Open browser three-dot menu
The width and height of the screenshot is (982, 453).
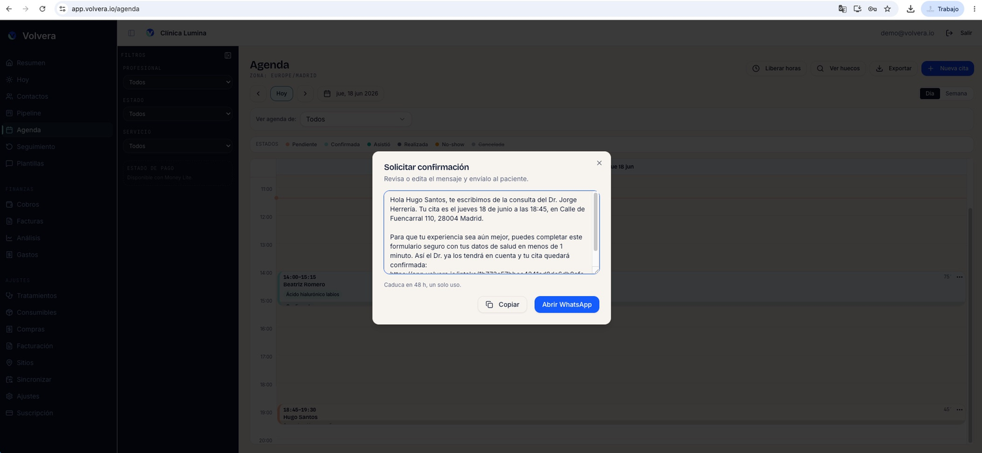[974, 9]
